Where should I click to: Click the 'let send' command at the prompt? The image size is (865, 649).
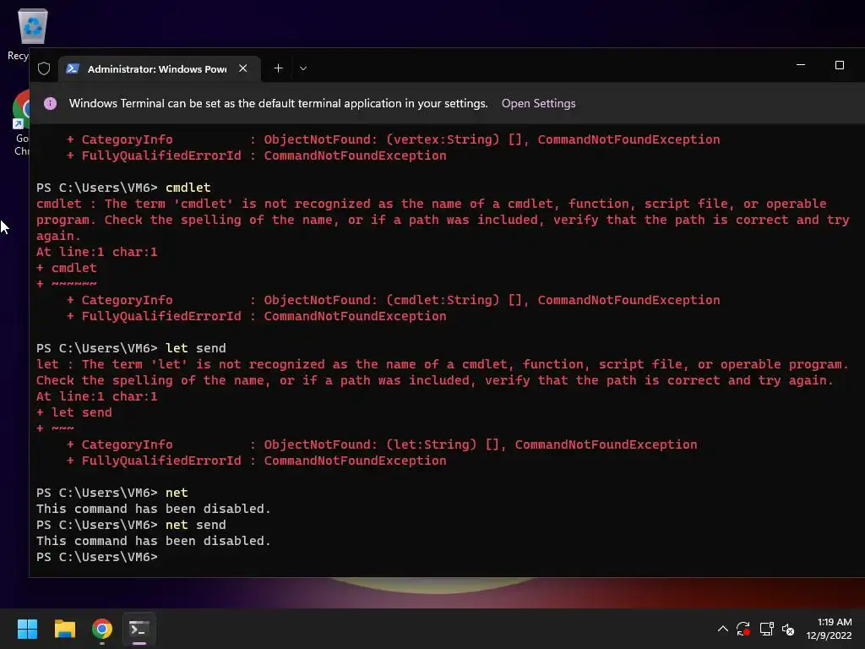pyautogui.click(x=196, y=348)
